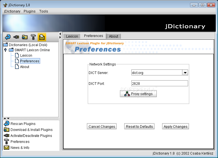Click the News & Info envelope icon
The height and width of the screenshot is (158, 218).
point(7,147)
